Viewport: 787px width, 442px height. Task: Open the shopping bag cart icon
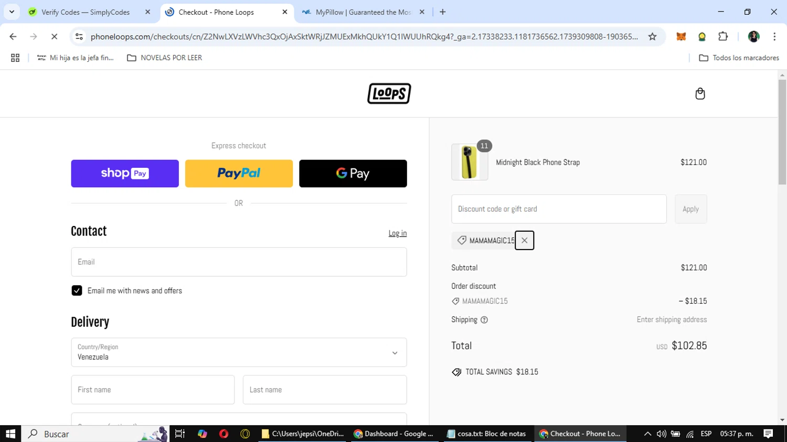pos(700,94)
